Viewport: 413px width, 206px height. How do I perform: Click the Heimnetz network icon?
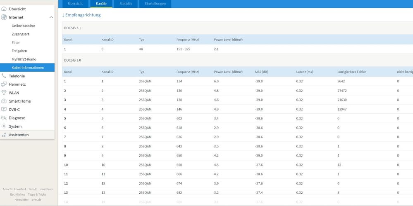pos(4,84)
